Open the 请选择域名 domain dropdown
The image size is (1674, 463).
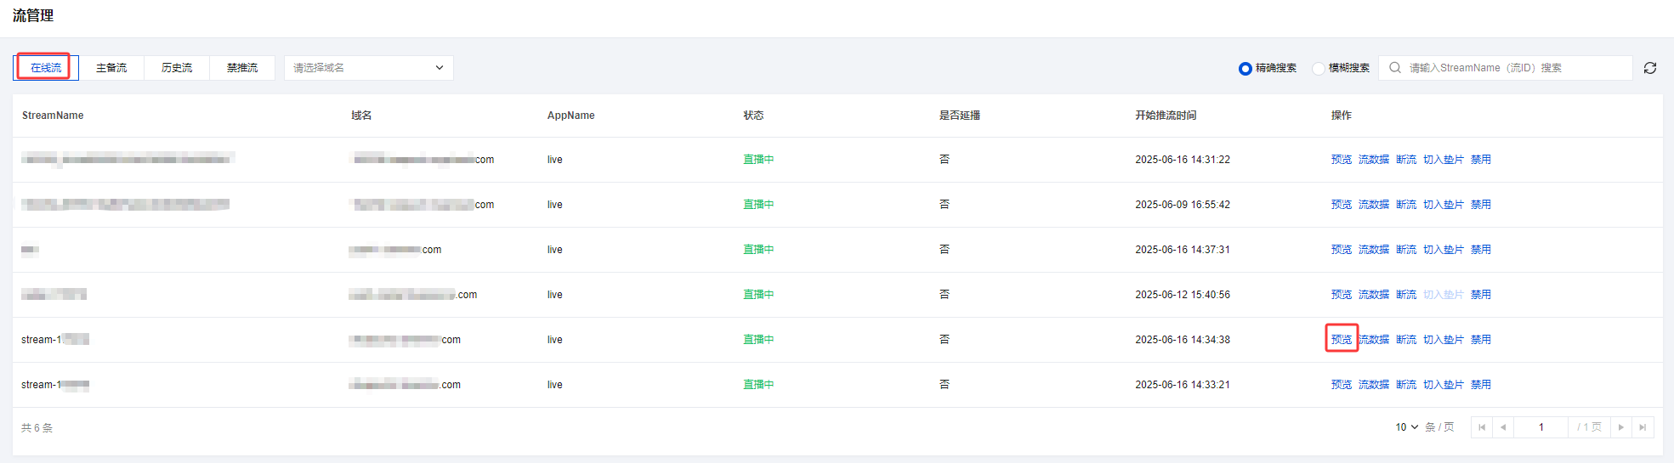pos(368,68)
